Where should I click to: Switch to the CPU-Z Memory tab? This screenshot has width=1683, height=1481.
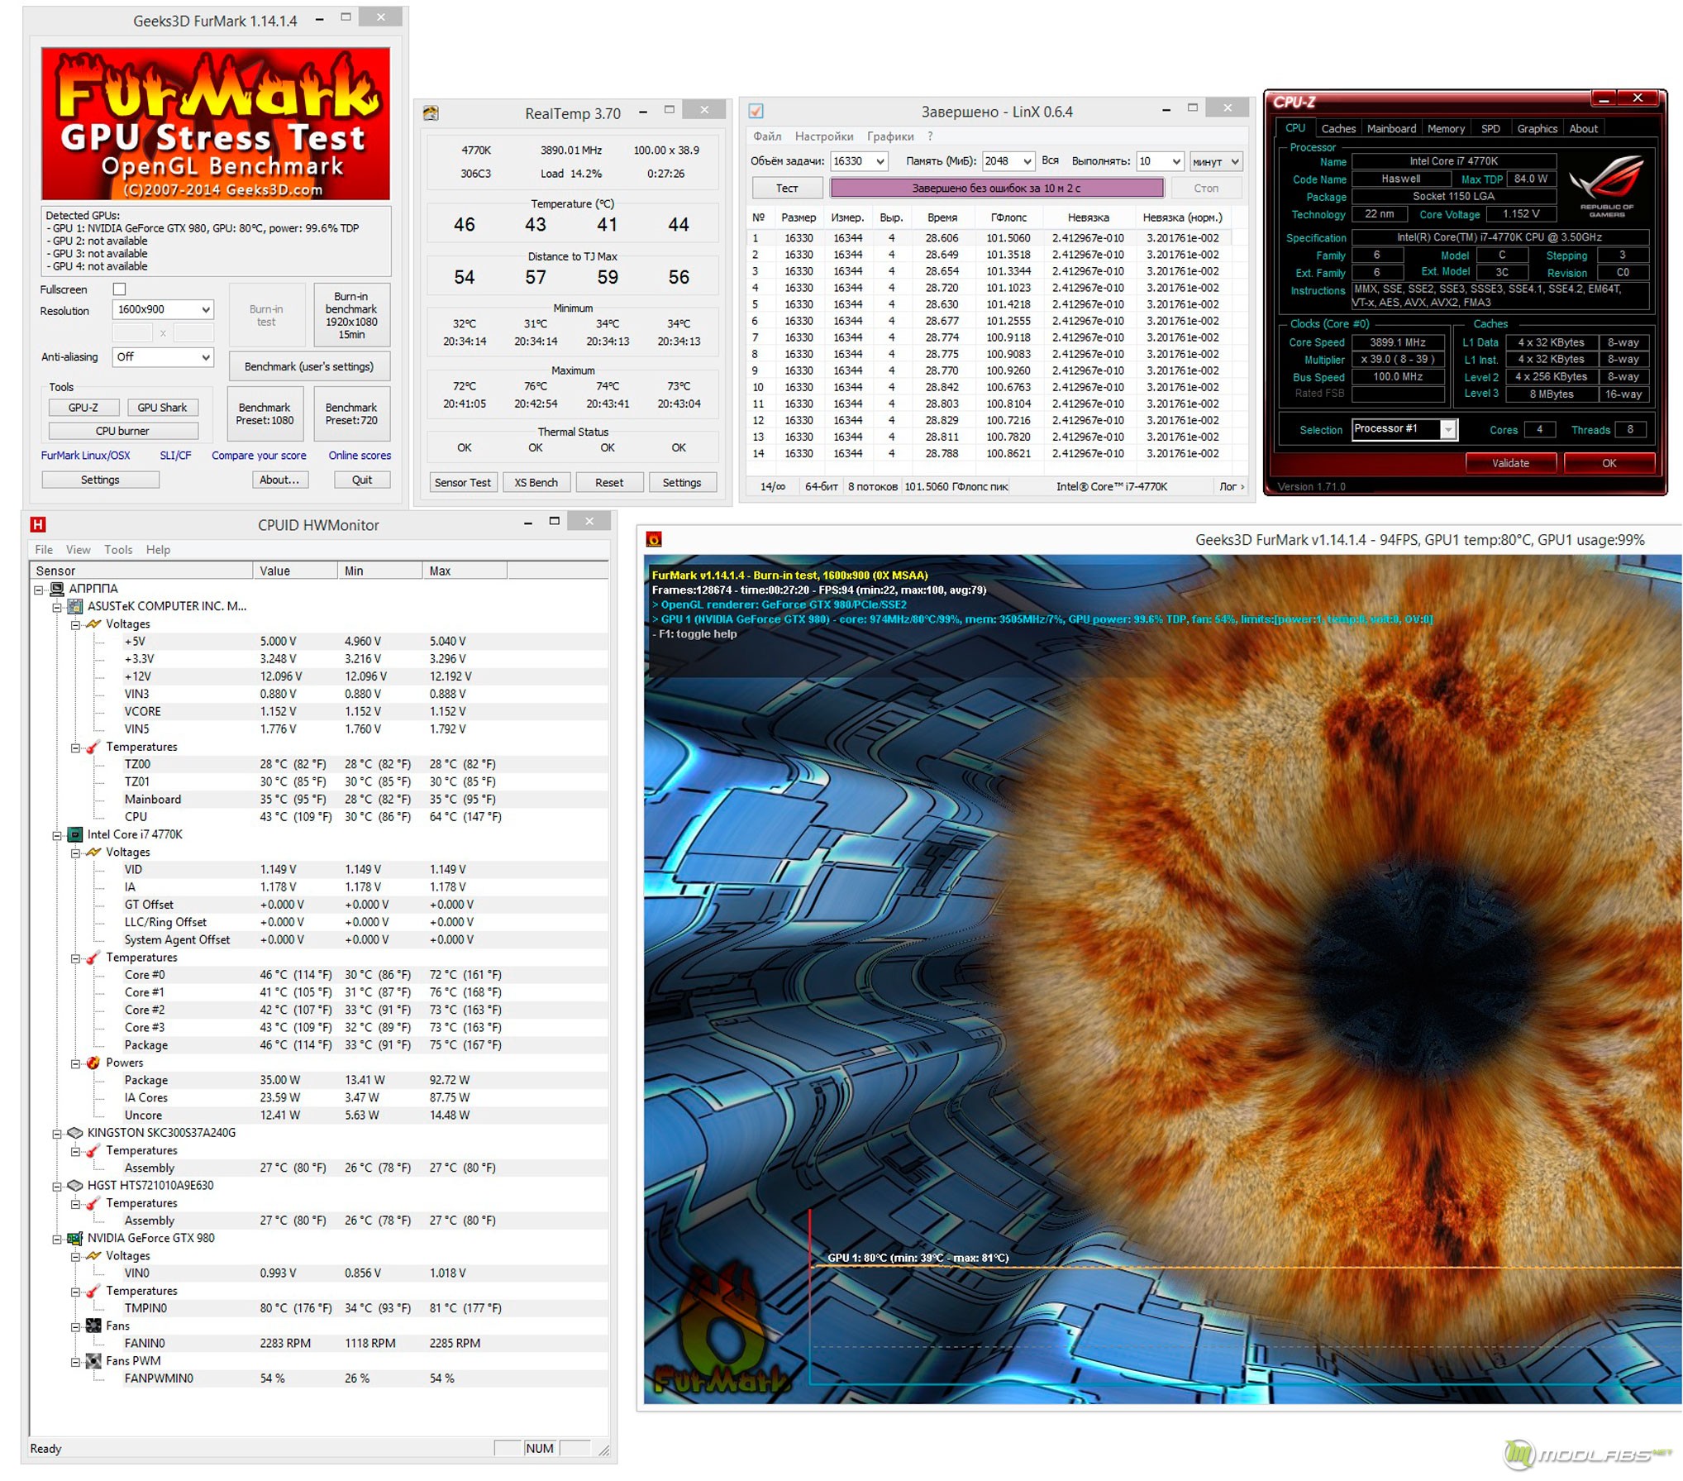(x=1446, y=128)
